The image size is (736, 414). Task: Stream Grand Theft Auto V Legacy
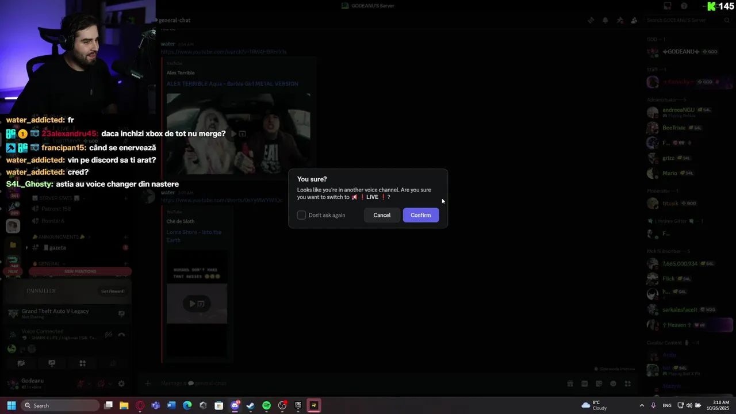pyautogui.click(x=121, y=313)
